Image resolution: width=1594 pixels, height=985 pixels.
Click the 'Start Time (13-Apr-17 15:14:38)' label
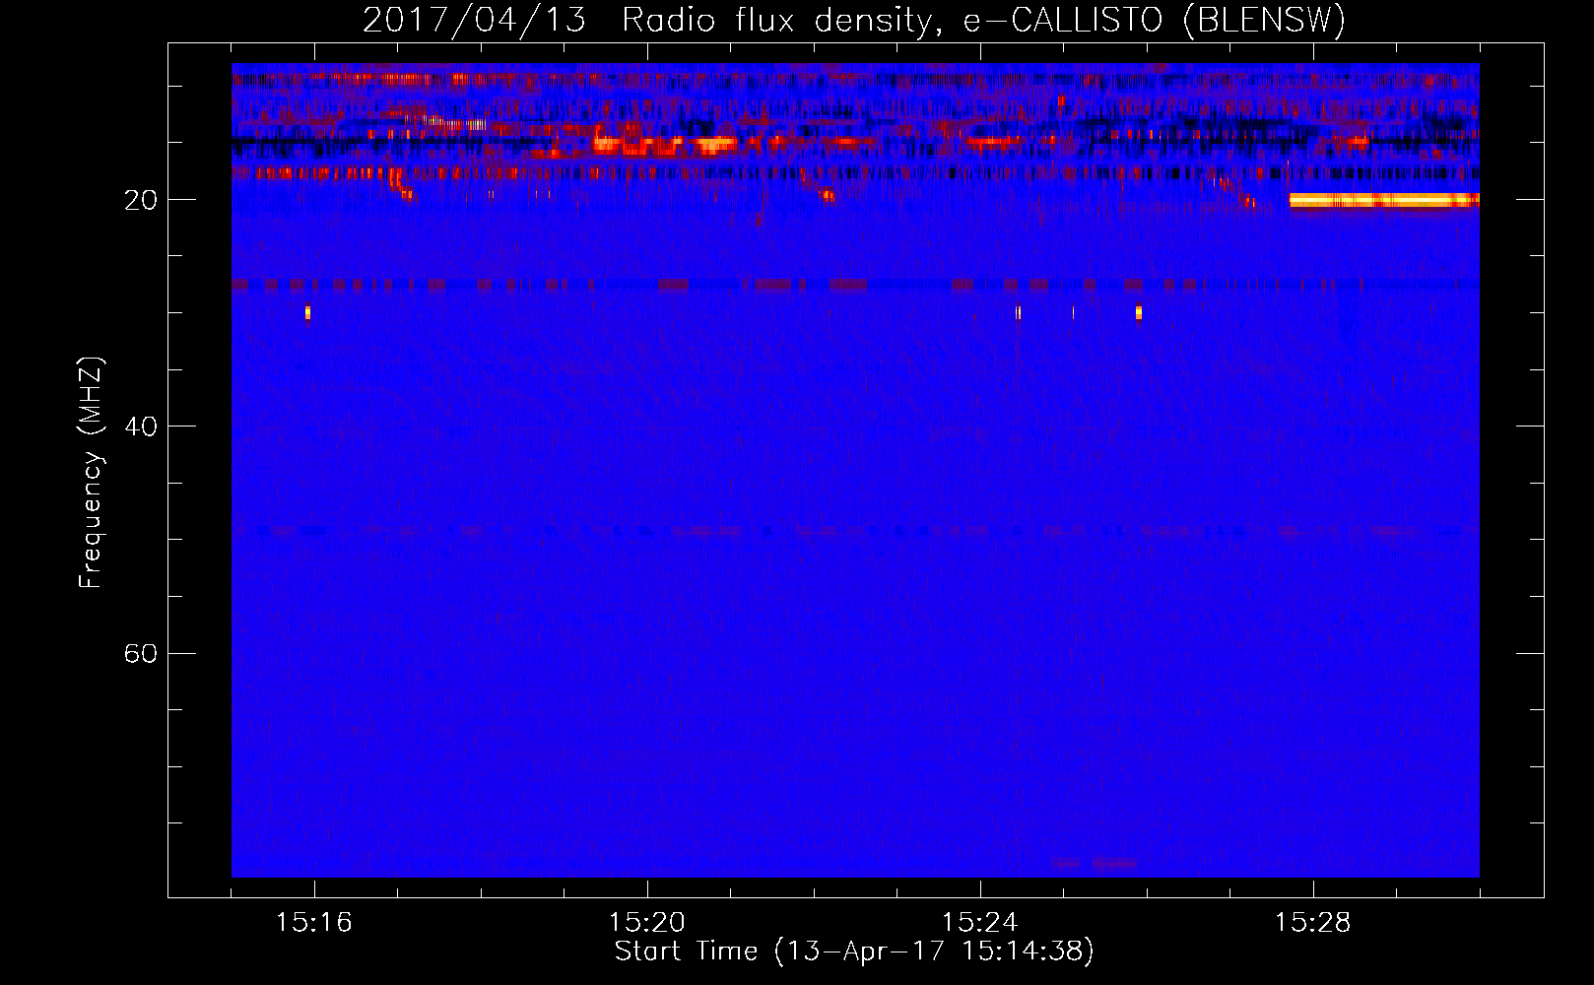[854, 952]
